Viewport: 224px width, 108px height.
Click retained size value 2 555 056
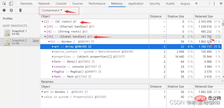(x=205, y=22)
